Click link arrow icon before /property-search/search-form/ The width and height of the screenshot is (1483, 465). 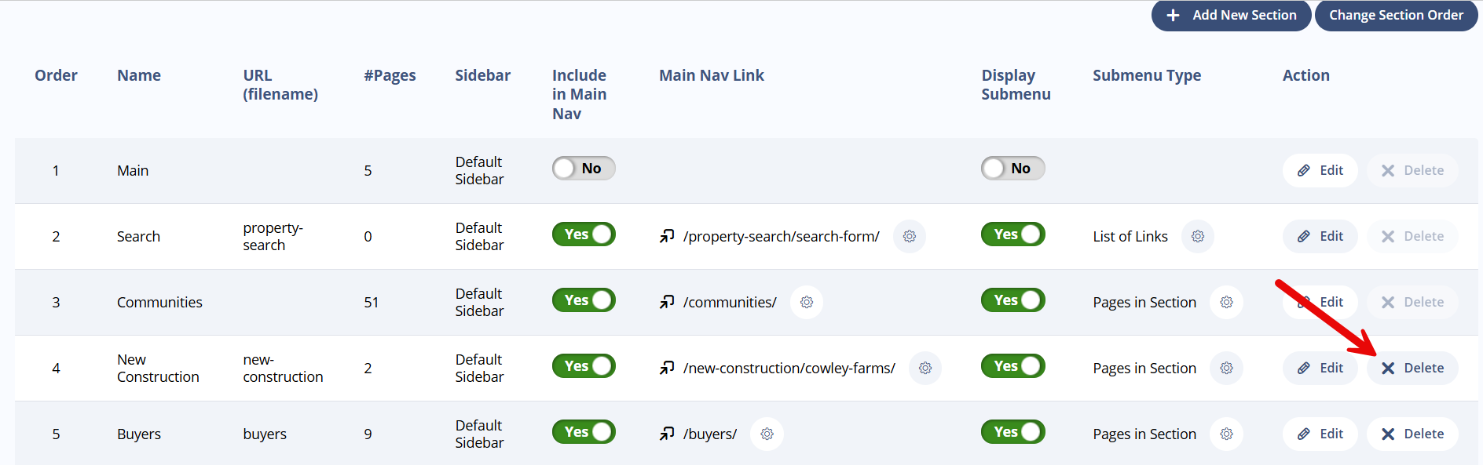pos(667,236)
